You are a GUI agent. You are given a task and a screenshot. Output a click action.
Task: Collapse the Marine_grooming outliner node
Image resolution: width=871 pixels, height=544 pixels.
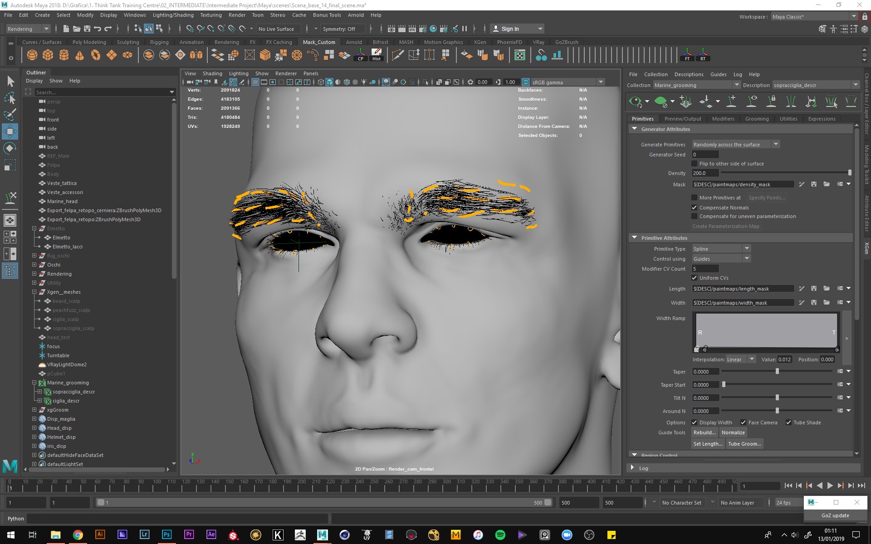(x=34, y=383)
